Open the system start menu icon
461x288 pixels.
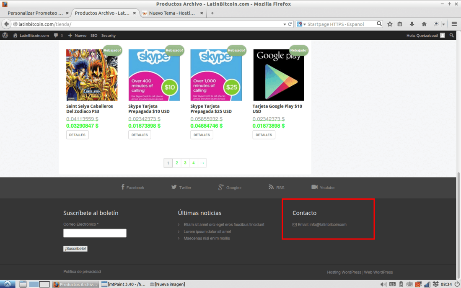pyautogui.click(x=8, y=284)
